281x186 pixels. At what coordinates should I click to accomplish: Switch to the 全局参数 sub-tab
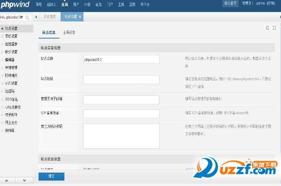click(69, 32)
